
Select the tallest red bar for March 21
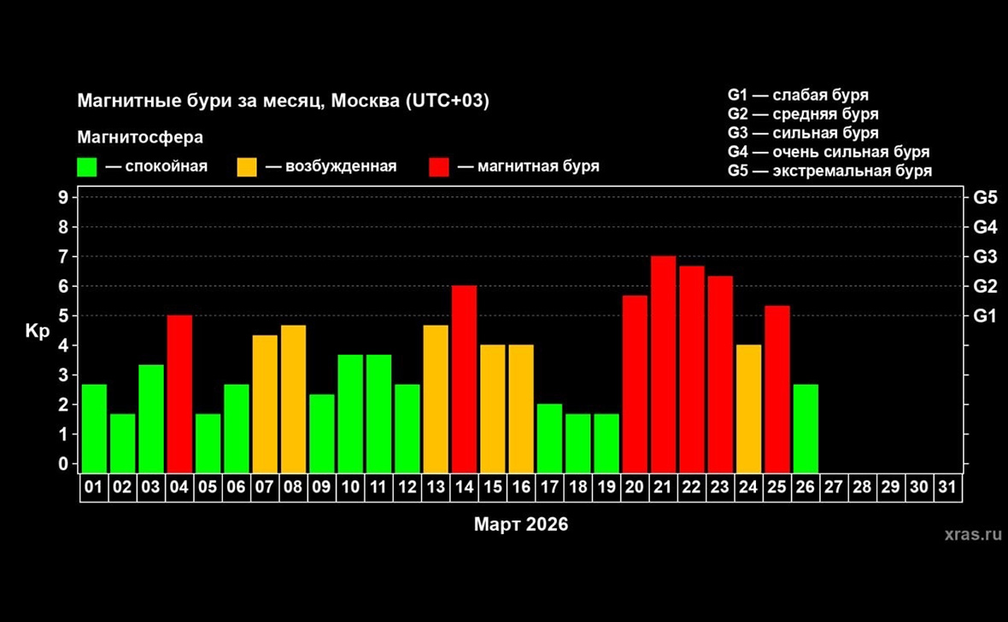click(x=664, y=363)
